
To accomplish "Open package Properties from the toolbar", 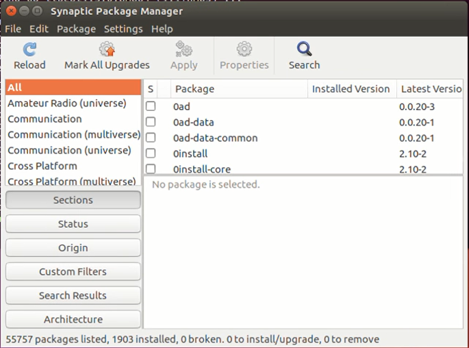I will click(244, 56).
